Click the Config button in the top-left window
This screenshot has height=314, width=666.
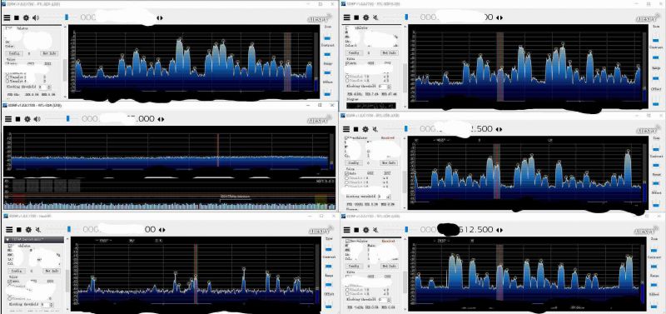14,53
